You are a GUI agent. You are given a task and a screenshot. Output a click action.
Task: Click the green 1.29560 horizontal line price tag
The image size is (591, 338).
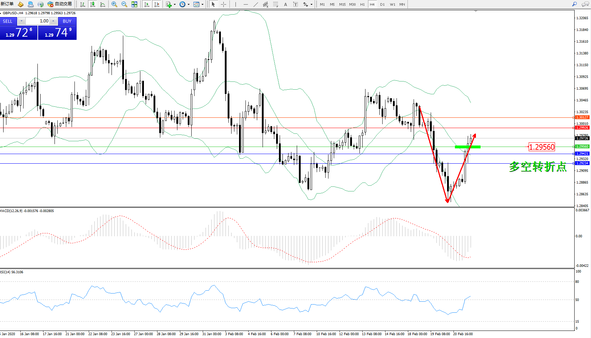(x=582, y=147)
